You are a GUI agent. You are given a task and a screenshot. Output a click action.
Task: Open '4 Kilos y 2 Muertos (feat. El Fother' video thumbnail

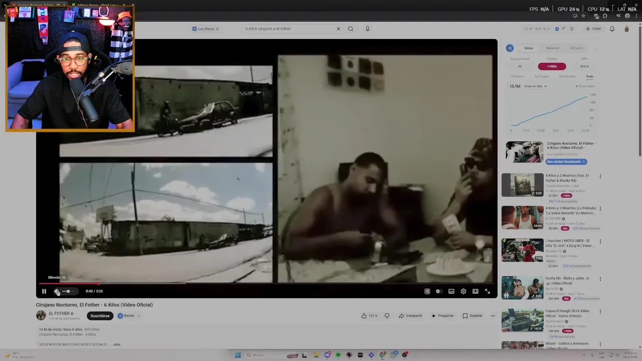click(522, 185)
